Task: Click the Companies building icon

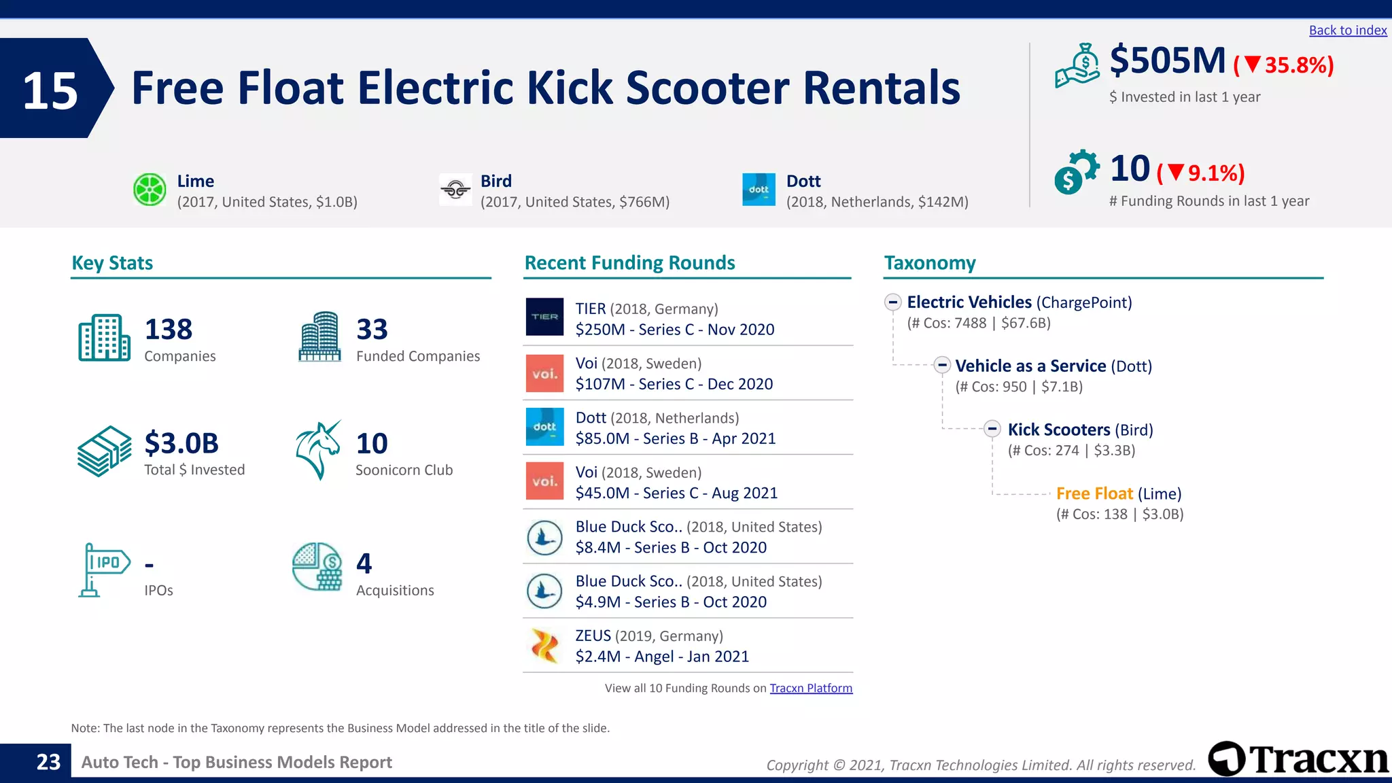Action: tap(104, 338)
